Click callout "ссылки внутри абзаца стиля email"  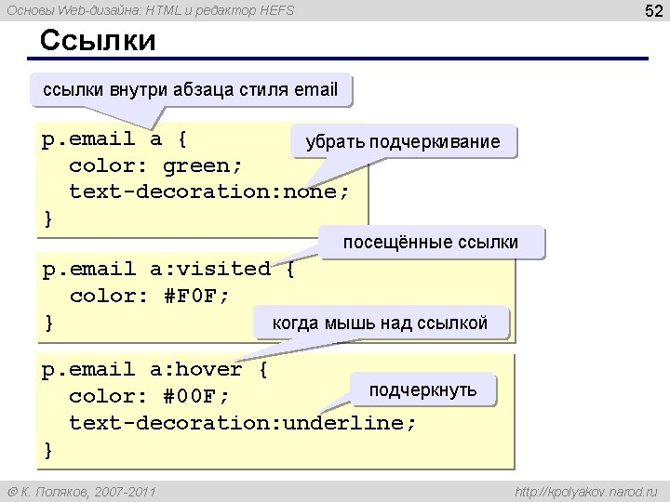point(191,89)
